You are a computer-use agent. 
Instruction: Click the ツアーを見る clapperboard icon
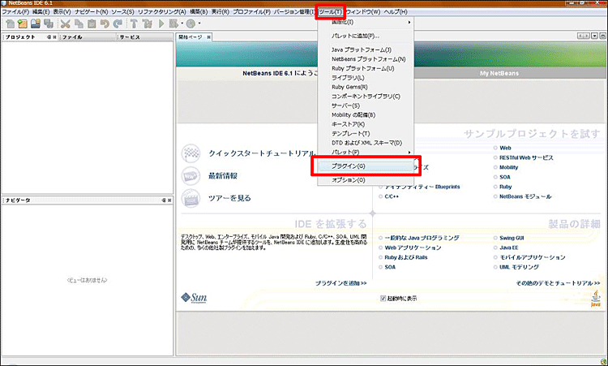tap(191, 198)
